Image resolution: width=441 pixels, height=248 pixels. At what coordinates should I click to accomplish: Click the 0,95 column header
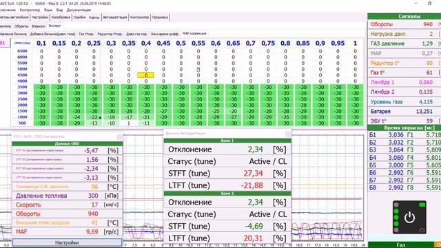coord(338,43)
